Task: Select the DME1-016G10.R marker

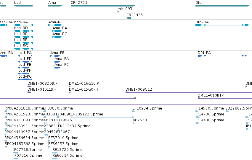Action: point(70,86)
